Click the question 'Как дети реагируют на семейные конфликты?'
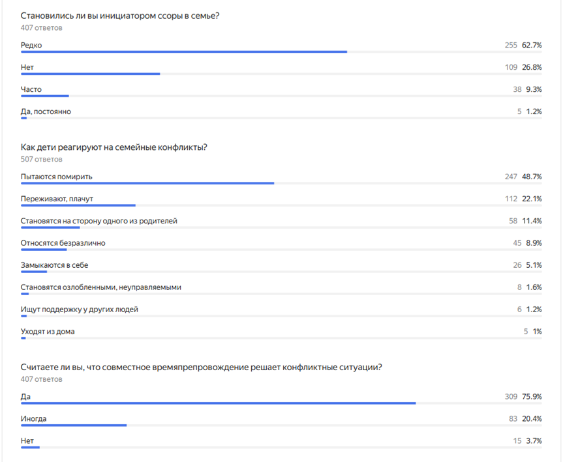Image resolution: width=563 pixels, height=462 pixels. [x=114, y=147]
